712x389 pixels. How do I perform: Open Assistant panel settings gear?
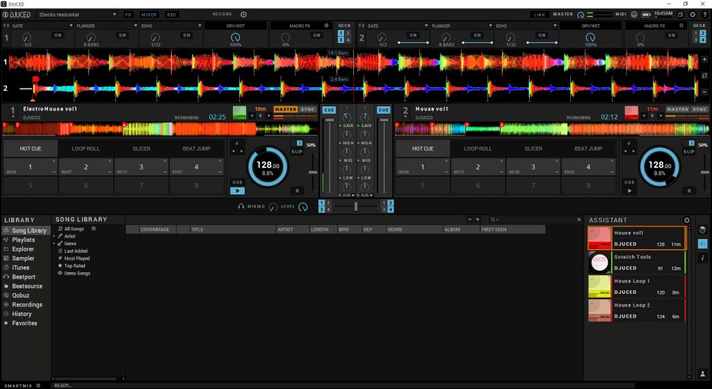pos(686,220)
